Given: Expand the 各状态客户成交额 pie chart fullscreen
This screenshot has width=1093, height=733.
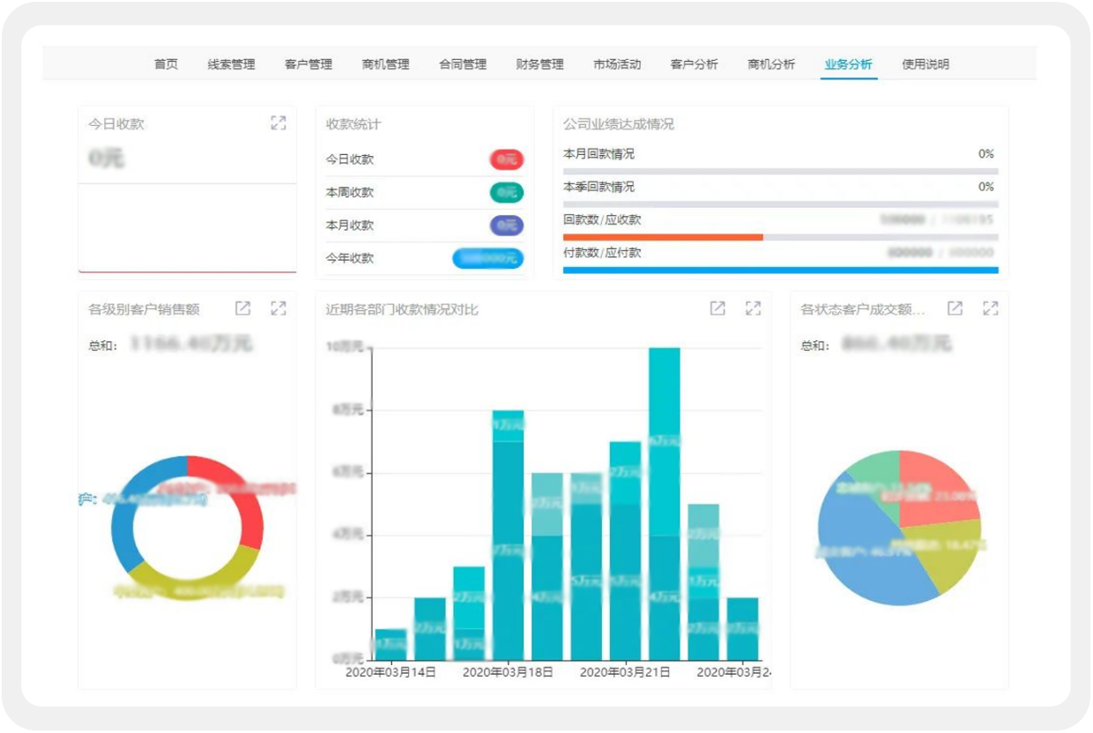Looking at the screenshot, I should tap(991, 308).
